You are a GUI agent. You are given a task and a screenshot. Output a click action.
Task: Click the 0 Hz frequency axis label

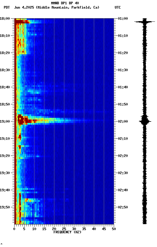14,229
